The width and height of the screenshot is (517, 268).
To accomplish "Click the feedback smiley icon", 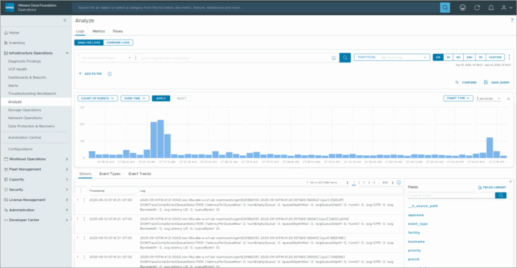I will pos(462,8).
